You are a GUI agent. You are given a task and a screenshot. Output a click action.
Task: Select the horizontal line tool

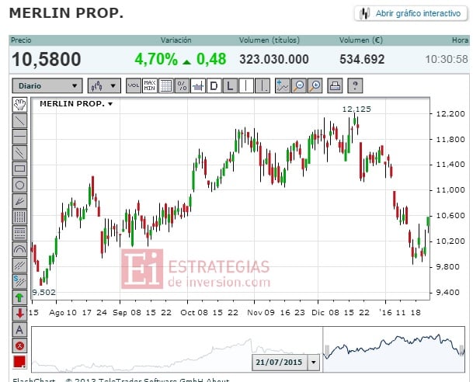pos(19,137)
